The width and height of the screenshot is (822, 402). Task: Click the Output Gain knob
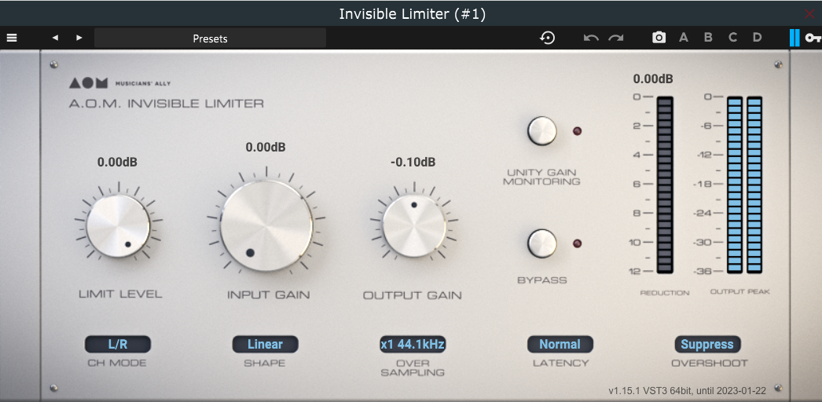pos(414,225)
